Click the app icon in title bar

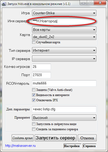pyautogui.click(x=4, y=4)
